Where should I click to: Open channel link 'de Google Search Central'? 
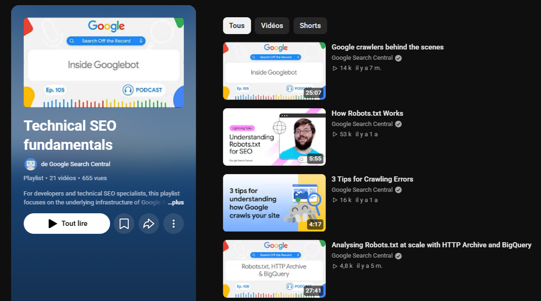pos(76,164)
